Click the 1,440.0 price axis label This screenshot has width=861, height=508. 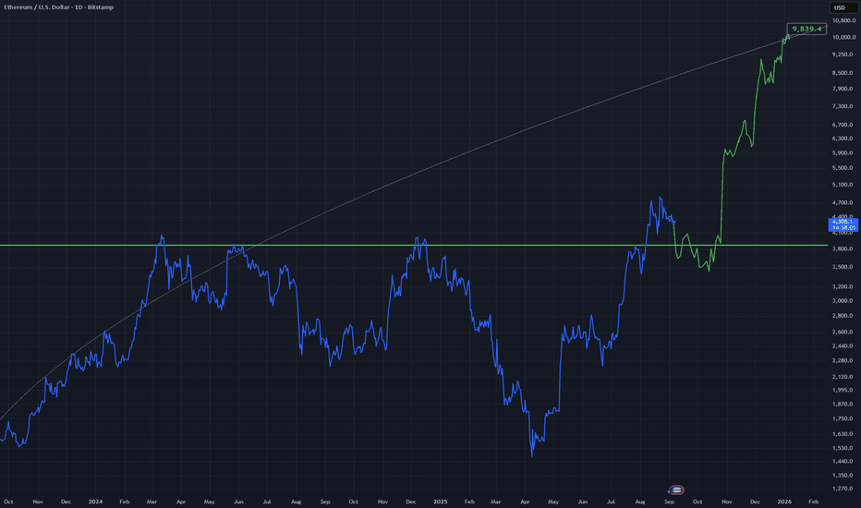tap(843, 461)
